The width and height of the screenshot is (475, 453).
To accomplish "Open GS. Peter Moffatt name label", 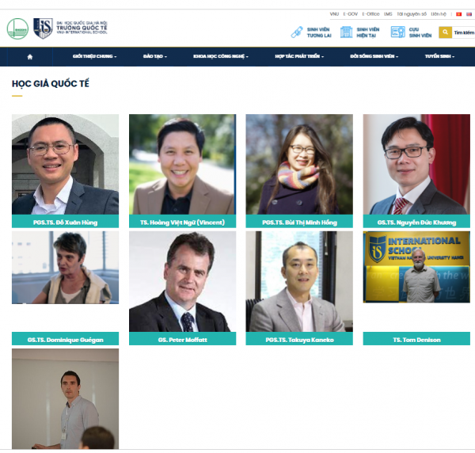I will tap(182, 339).
